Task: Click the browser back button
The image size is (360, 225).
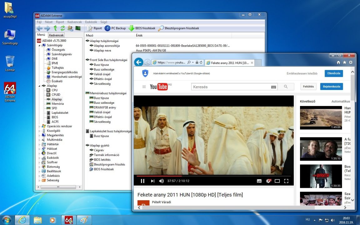Action: (139, 62)
